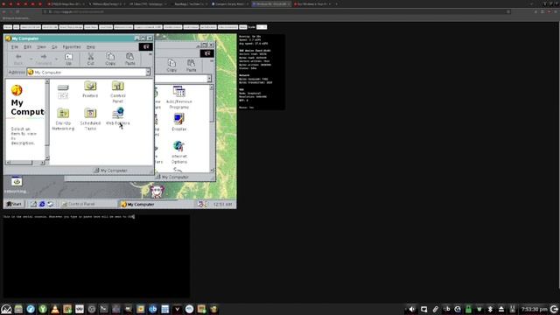
Task: Click the Back button's dropdown arrow
Action: [31, 59]
